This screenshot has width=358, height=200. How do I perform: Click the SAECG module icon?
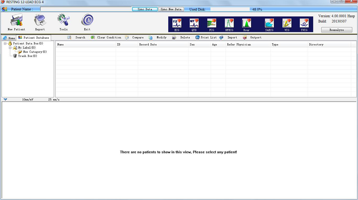pyautogui.click(x=269, y=23)
